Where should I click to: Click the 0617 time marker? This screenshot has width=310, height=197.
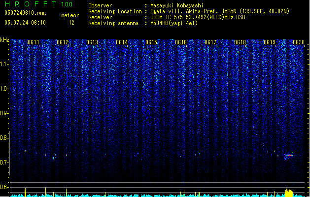(x=210, y=42)
